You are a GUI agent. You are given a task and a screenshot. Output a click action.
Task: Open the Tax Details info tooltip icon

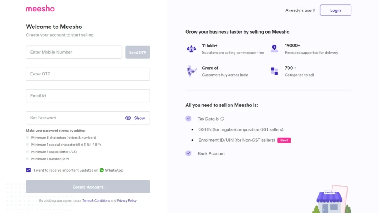[222, 119]
